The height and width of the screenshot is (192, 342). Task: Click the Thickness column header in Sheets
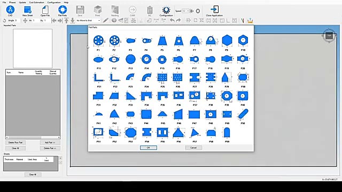point(9,159)
